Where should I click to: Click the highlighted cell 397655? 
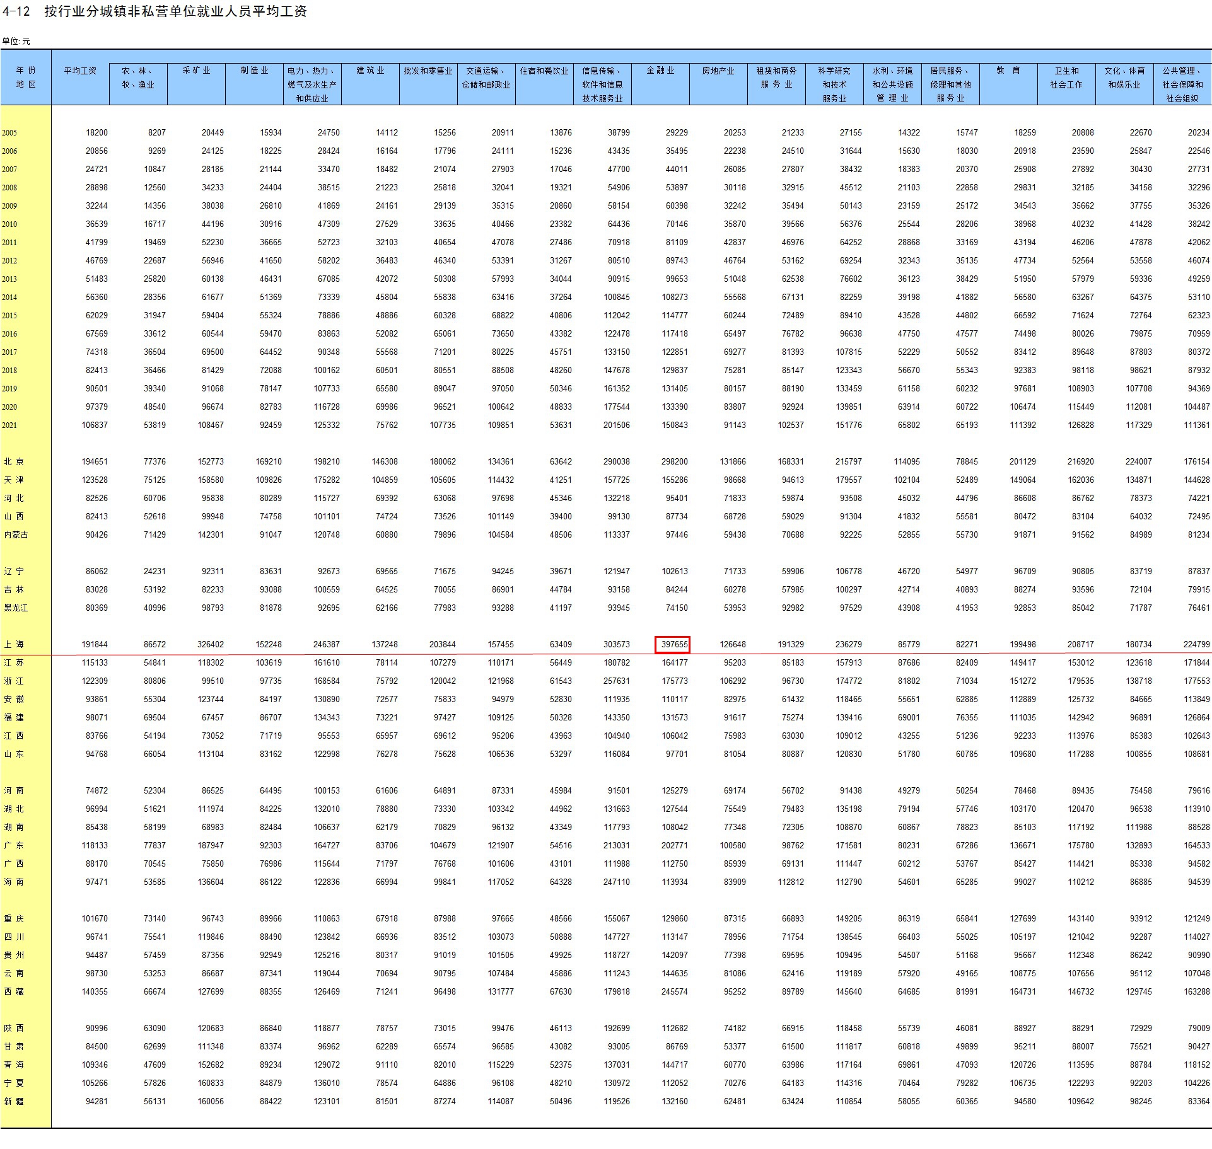672,644
